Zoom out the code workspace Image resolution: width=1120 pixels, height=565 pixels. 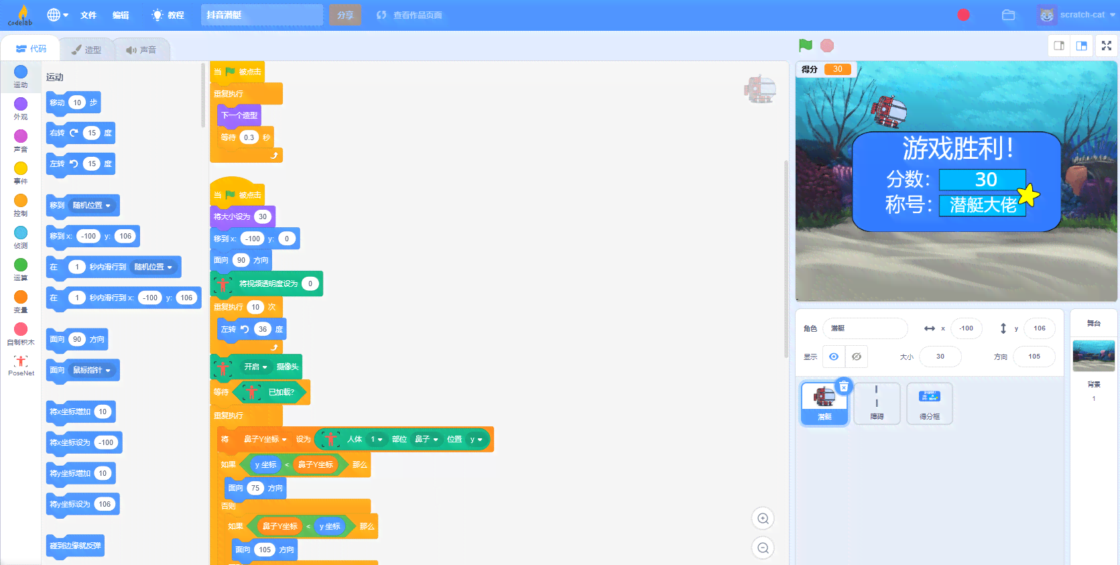[x=763, y=548]
